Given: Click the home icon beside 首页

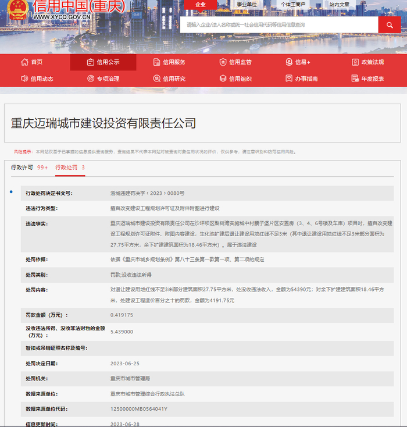Looking at the screenshot, I should coord(24,62).
